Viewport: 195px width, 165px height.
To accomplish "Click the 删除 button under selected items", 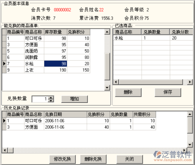I will 128,92.
